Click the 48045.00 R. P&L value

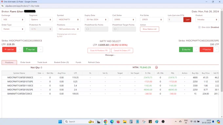148,90
